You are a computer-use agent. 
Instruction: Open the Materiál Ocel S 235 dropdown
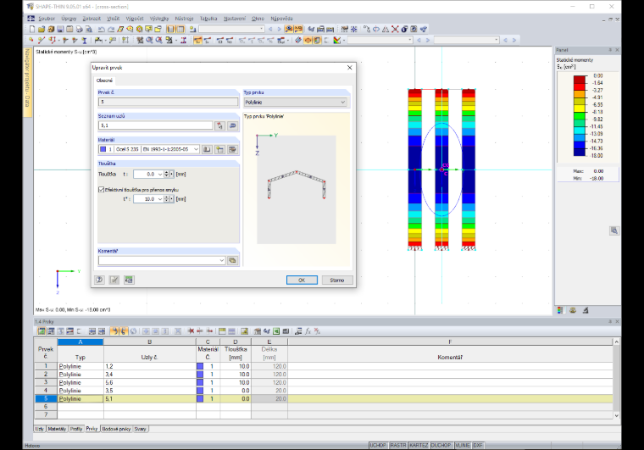(x=196, y=149)
